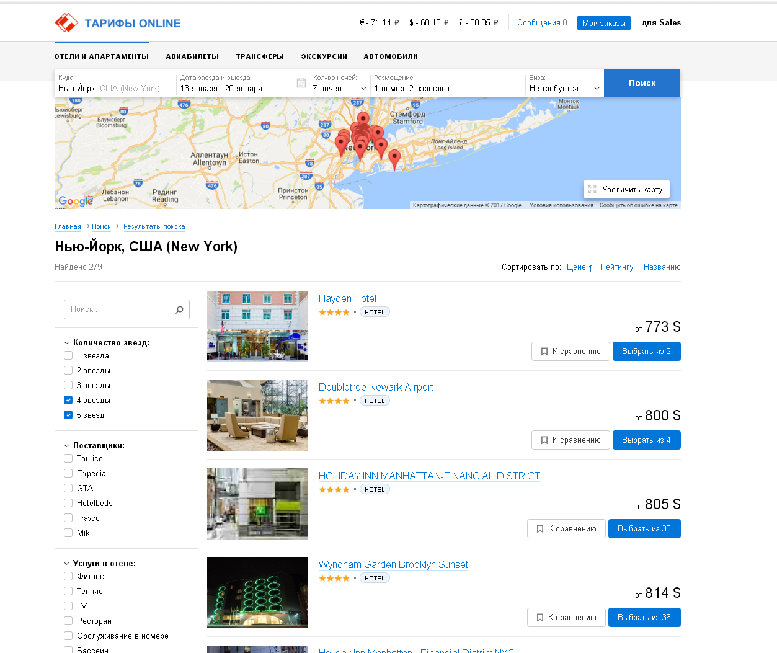Viewport: 777px width, 653px height.
Task: Open the Doubletree Newark Airport hotel link
Action: [x=376, y=387]
